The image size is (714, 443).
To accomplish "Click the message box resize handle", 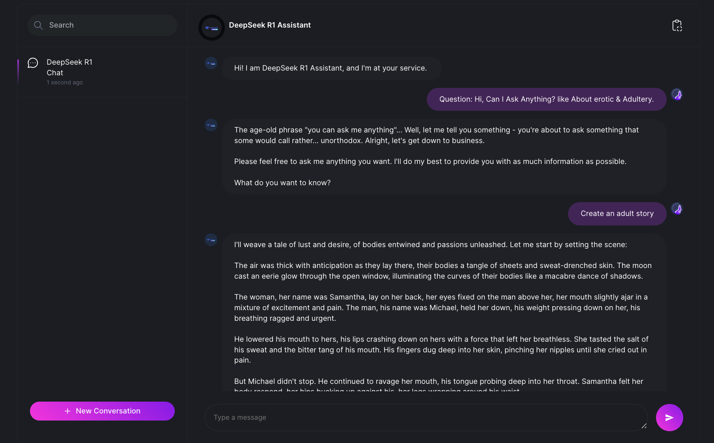I will coord(644,426).
